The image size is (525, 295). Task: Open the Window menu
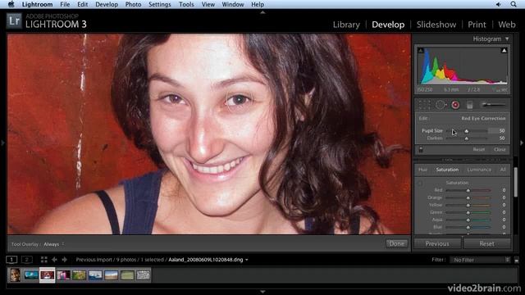click(x=233, y=4)
